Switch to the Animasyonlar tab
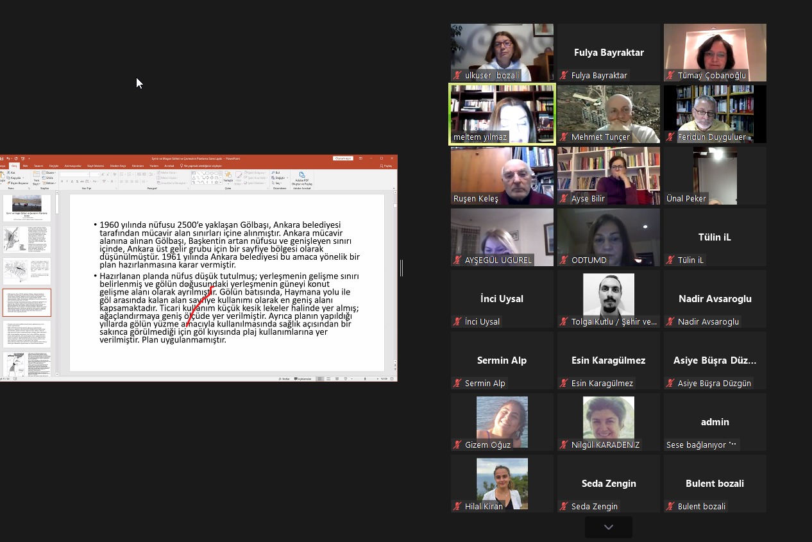The height and width of the screenshot is (542, 812). pos(73,165)
